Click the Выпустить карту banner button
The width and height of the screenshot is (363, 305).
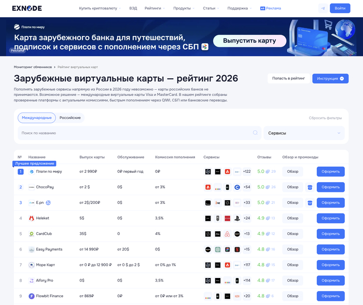249,40
